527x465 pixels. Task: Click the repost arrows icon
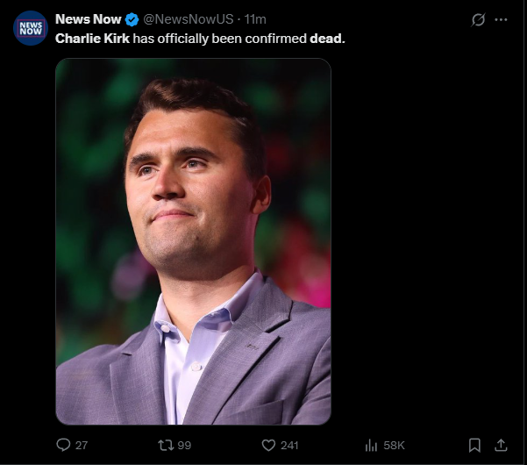(x=165, y=445)
